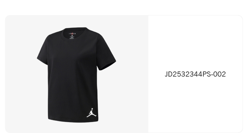Click the "JD" prefix of the product code

click(169, 74)
